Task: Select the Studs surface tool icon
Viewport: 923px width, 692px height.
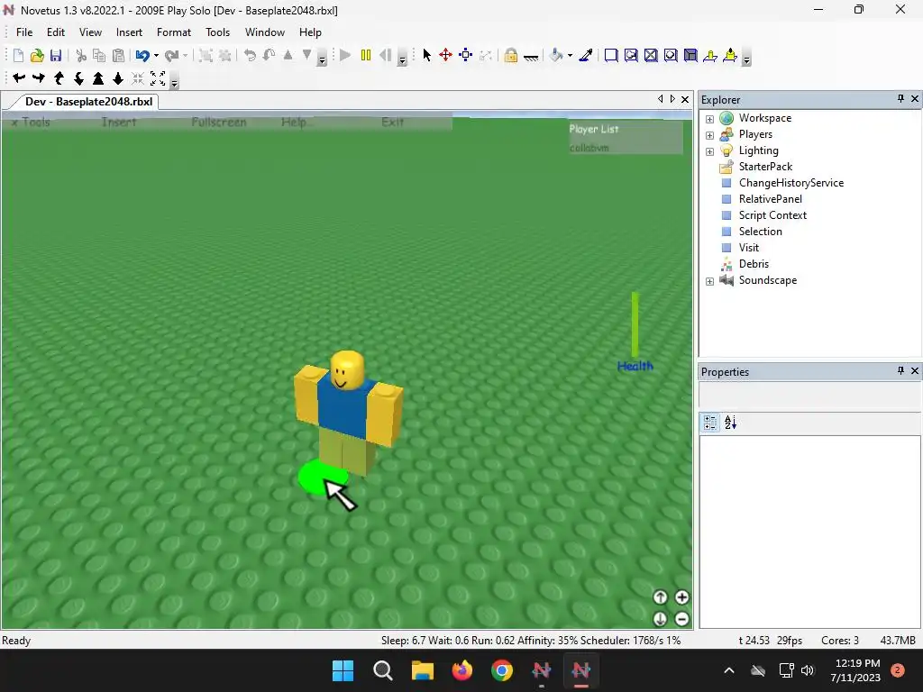Action: tap(671, 55)
